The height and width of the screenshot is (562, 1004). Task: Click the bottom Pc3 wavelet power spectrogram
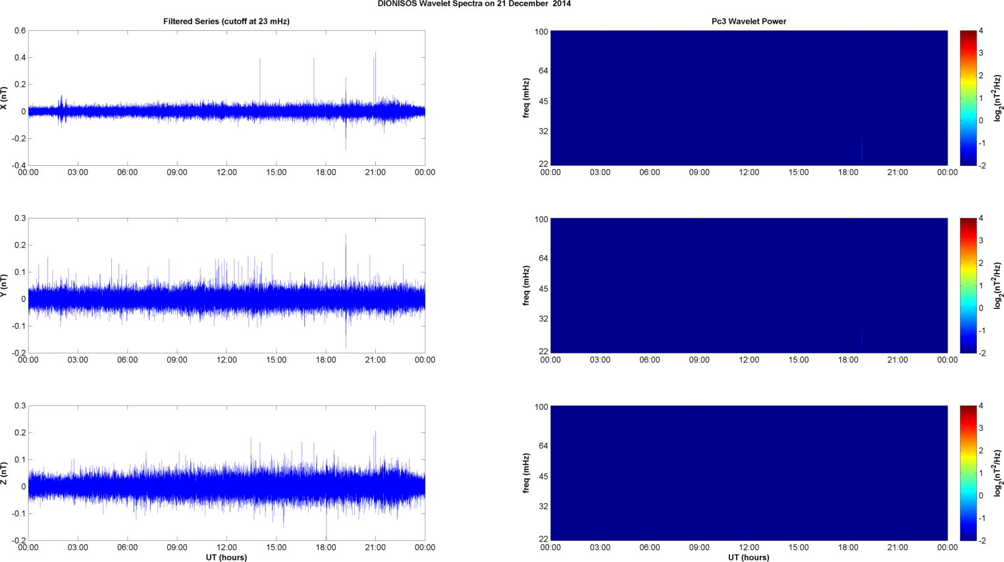(x=749, y=473)
